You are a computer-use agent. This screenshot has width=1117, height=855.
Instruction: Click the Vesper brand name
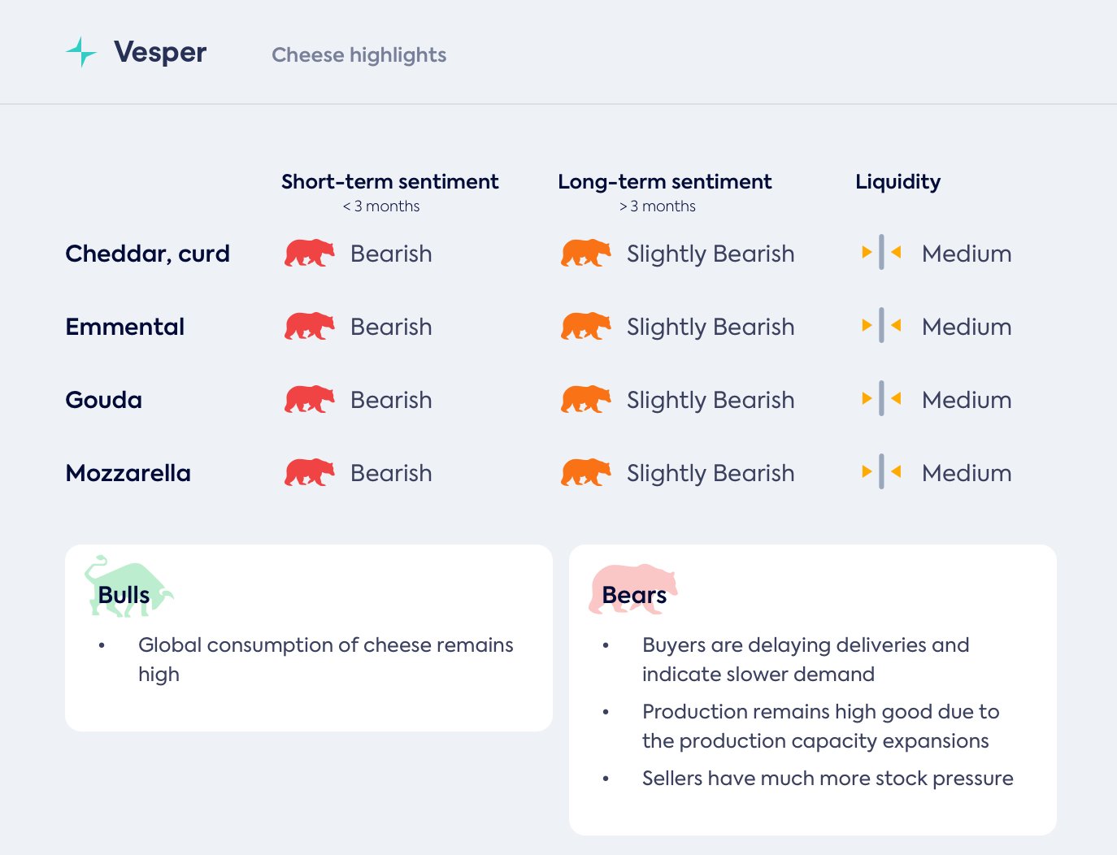coord(160,52)
